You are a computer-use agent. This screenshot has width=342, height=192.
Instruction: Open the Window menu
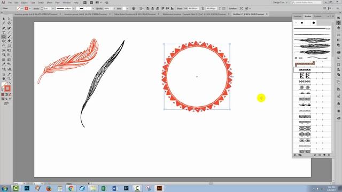click(66, 3)
